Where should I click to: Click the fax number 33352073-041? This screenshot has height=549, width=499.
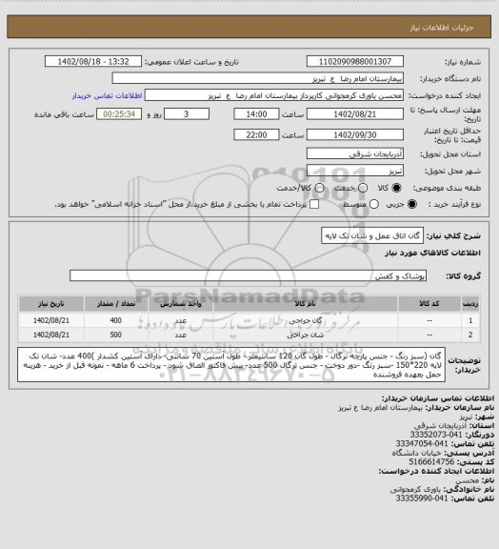(x=436, y=435)
